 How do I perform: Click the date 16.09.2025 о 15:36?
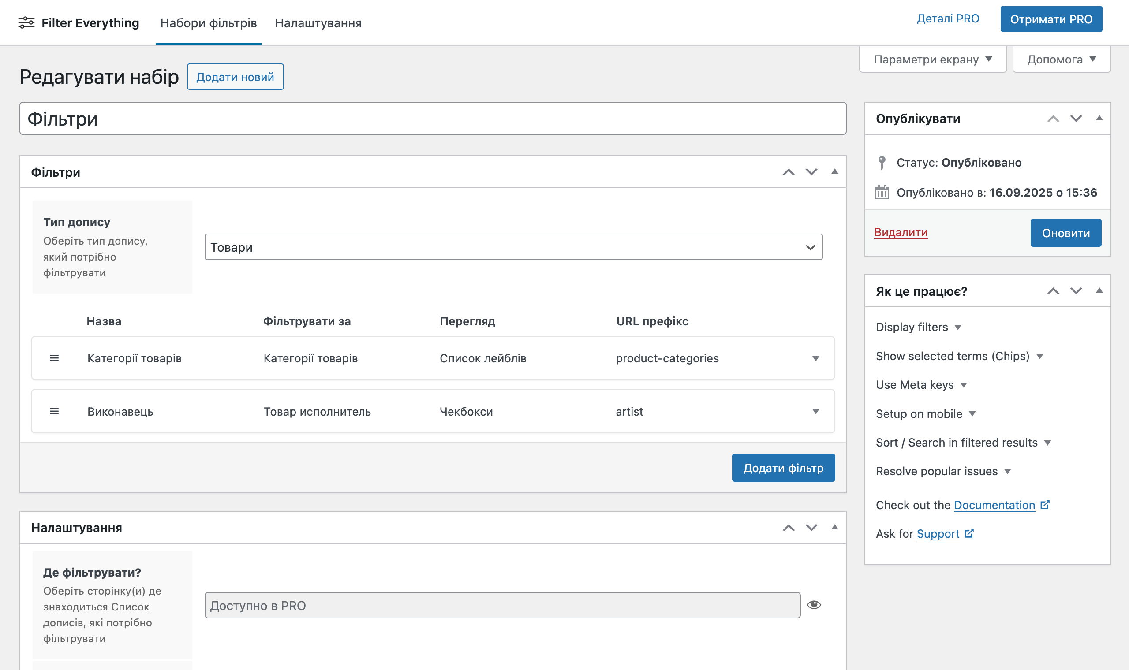(1043, 192)
